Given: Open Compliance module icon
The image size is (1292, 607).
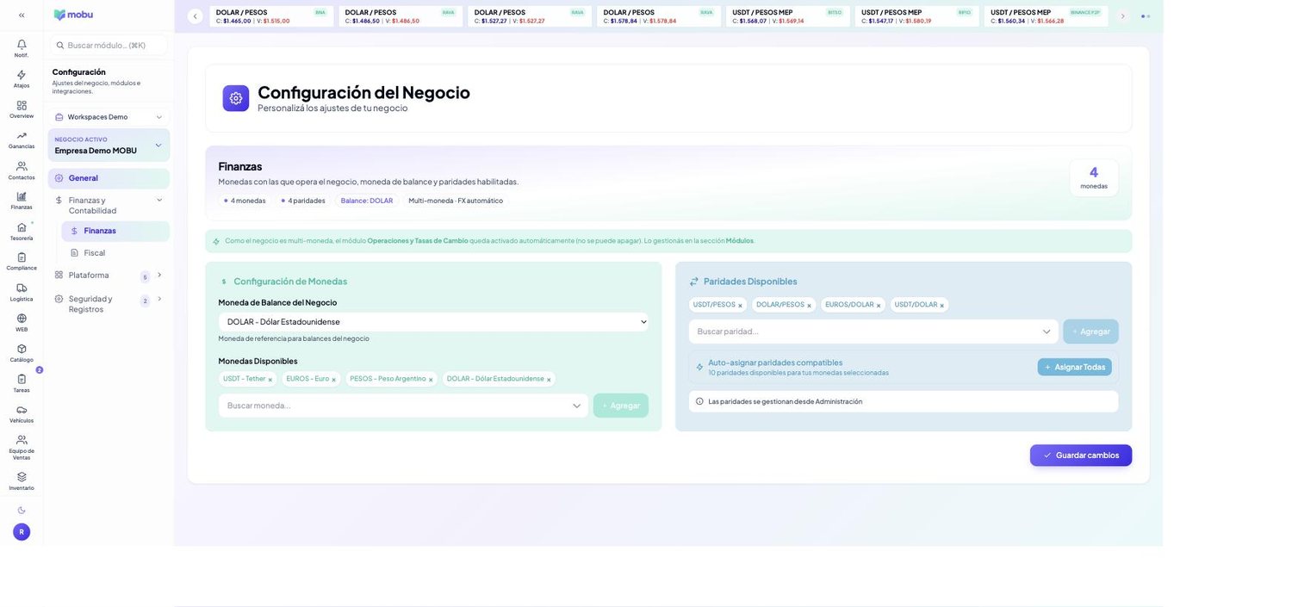Looking at the screenshot, I should (22, 262).
